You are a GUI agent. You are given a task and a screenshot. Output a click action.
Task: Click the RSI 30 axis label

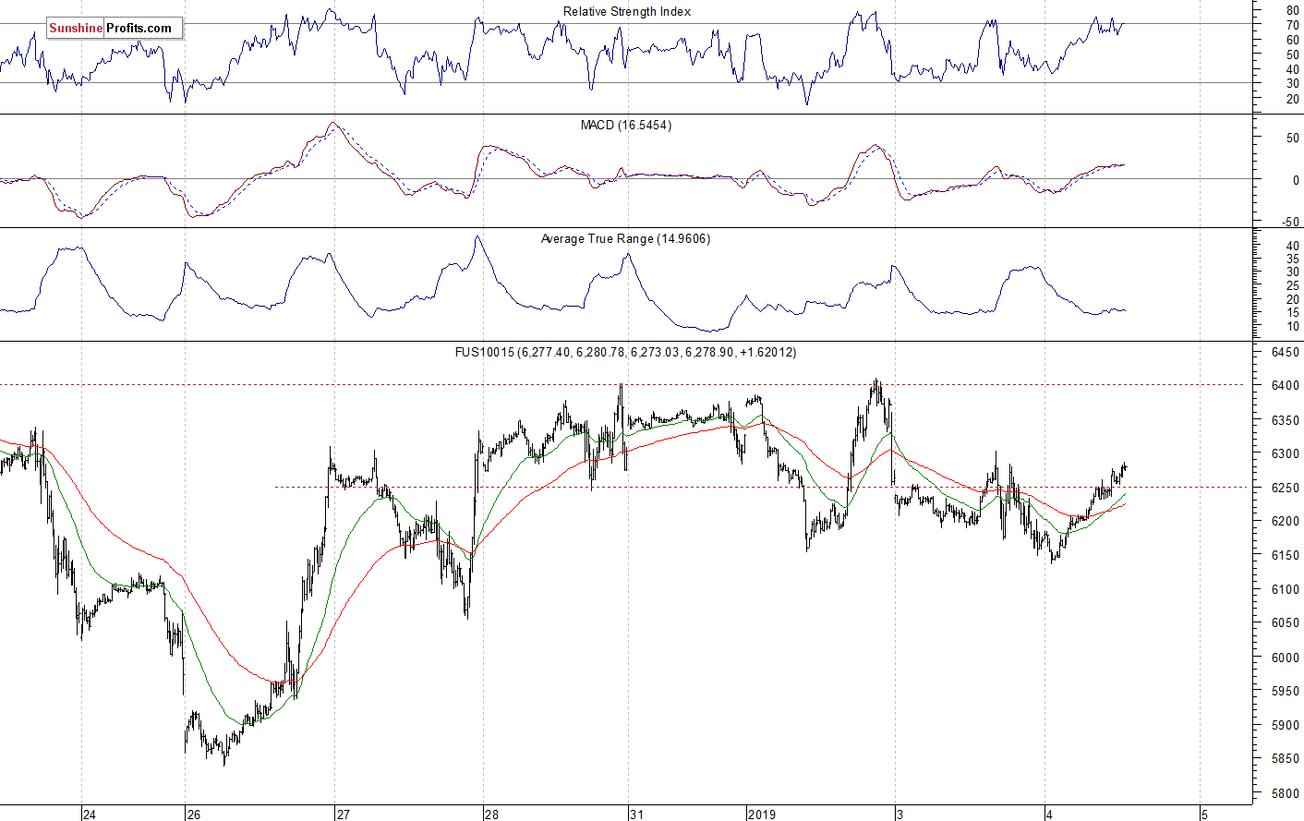point(1293,84)
